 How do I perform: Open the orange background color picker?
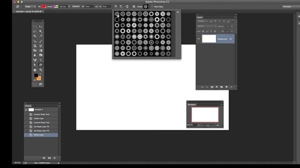coord(39,78)
